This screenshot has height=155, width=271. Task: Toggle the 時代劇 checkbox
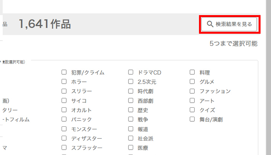pyautogui.click(x=130, y=91)
